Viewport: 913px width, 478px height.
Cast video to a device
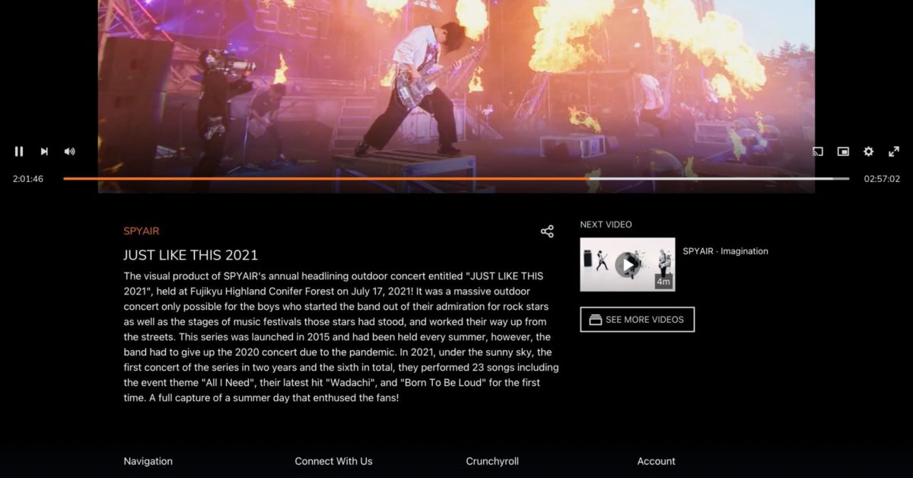click(818, 151)
